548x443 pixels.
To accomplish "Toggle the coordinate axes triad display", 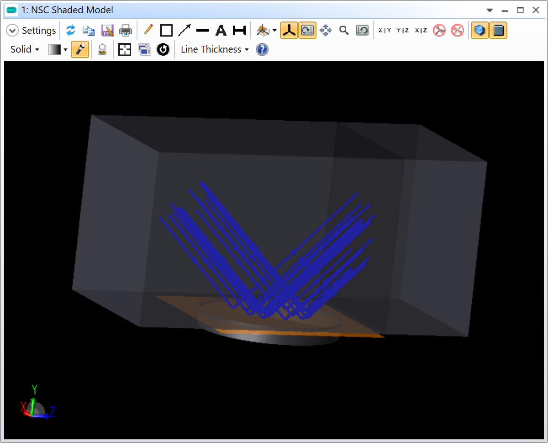I will click(289, 31).
